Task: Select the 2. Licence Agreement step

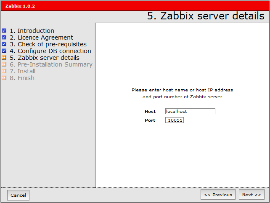Action: [41, 37]
